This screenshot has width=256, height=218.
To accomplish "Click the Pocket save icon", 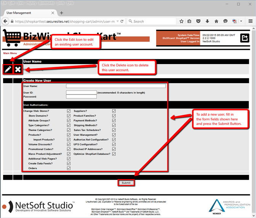I will click(198, 21).
